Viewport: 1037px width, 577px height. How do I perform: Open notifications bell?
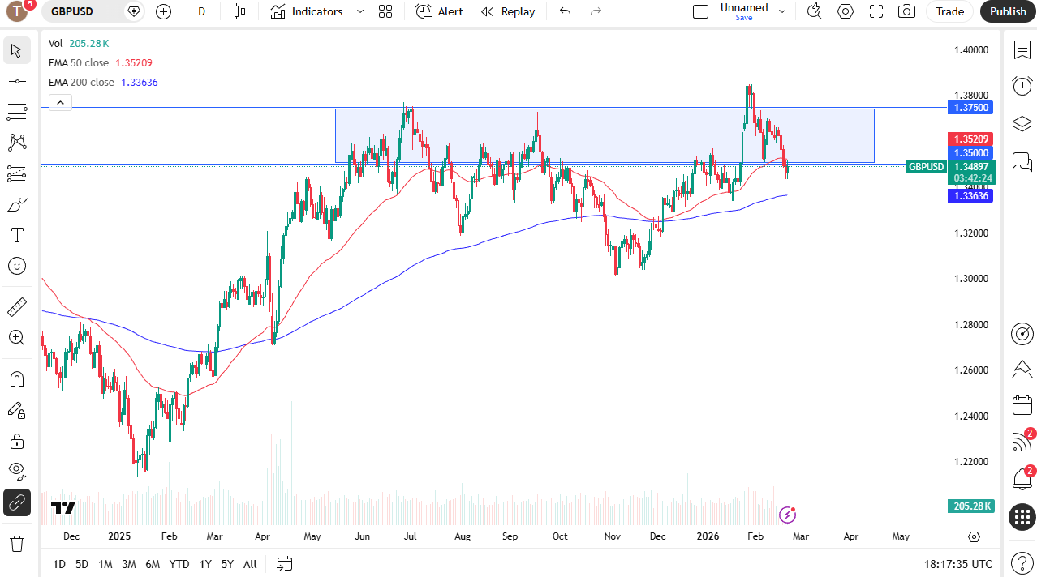1022,479
